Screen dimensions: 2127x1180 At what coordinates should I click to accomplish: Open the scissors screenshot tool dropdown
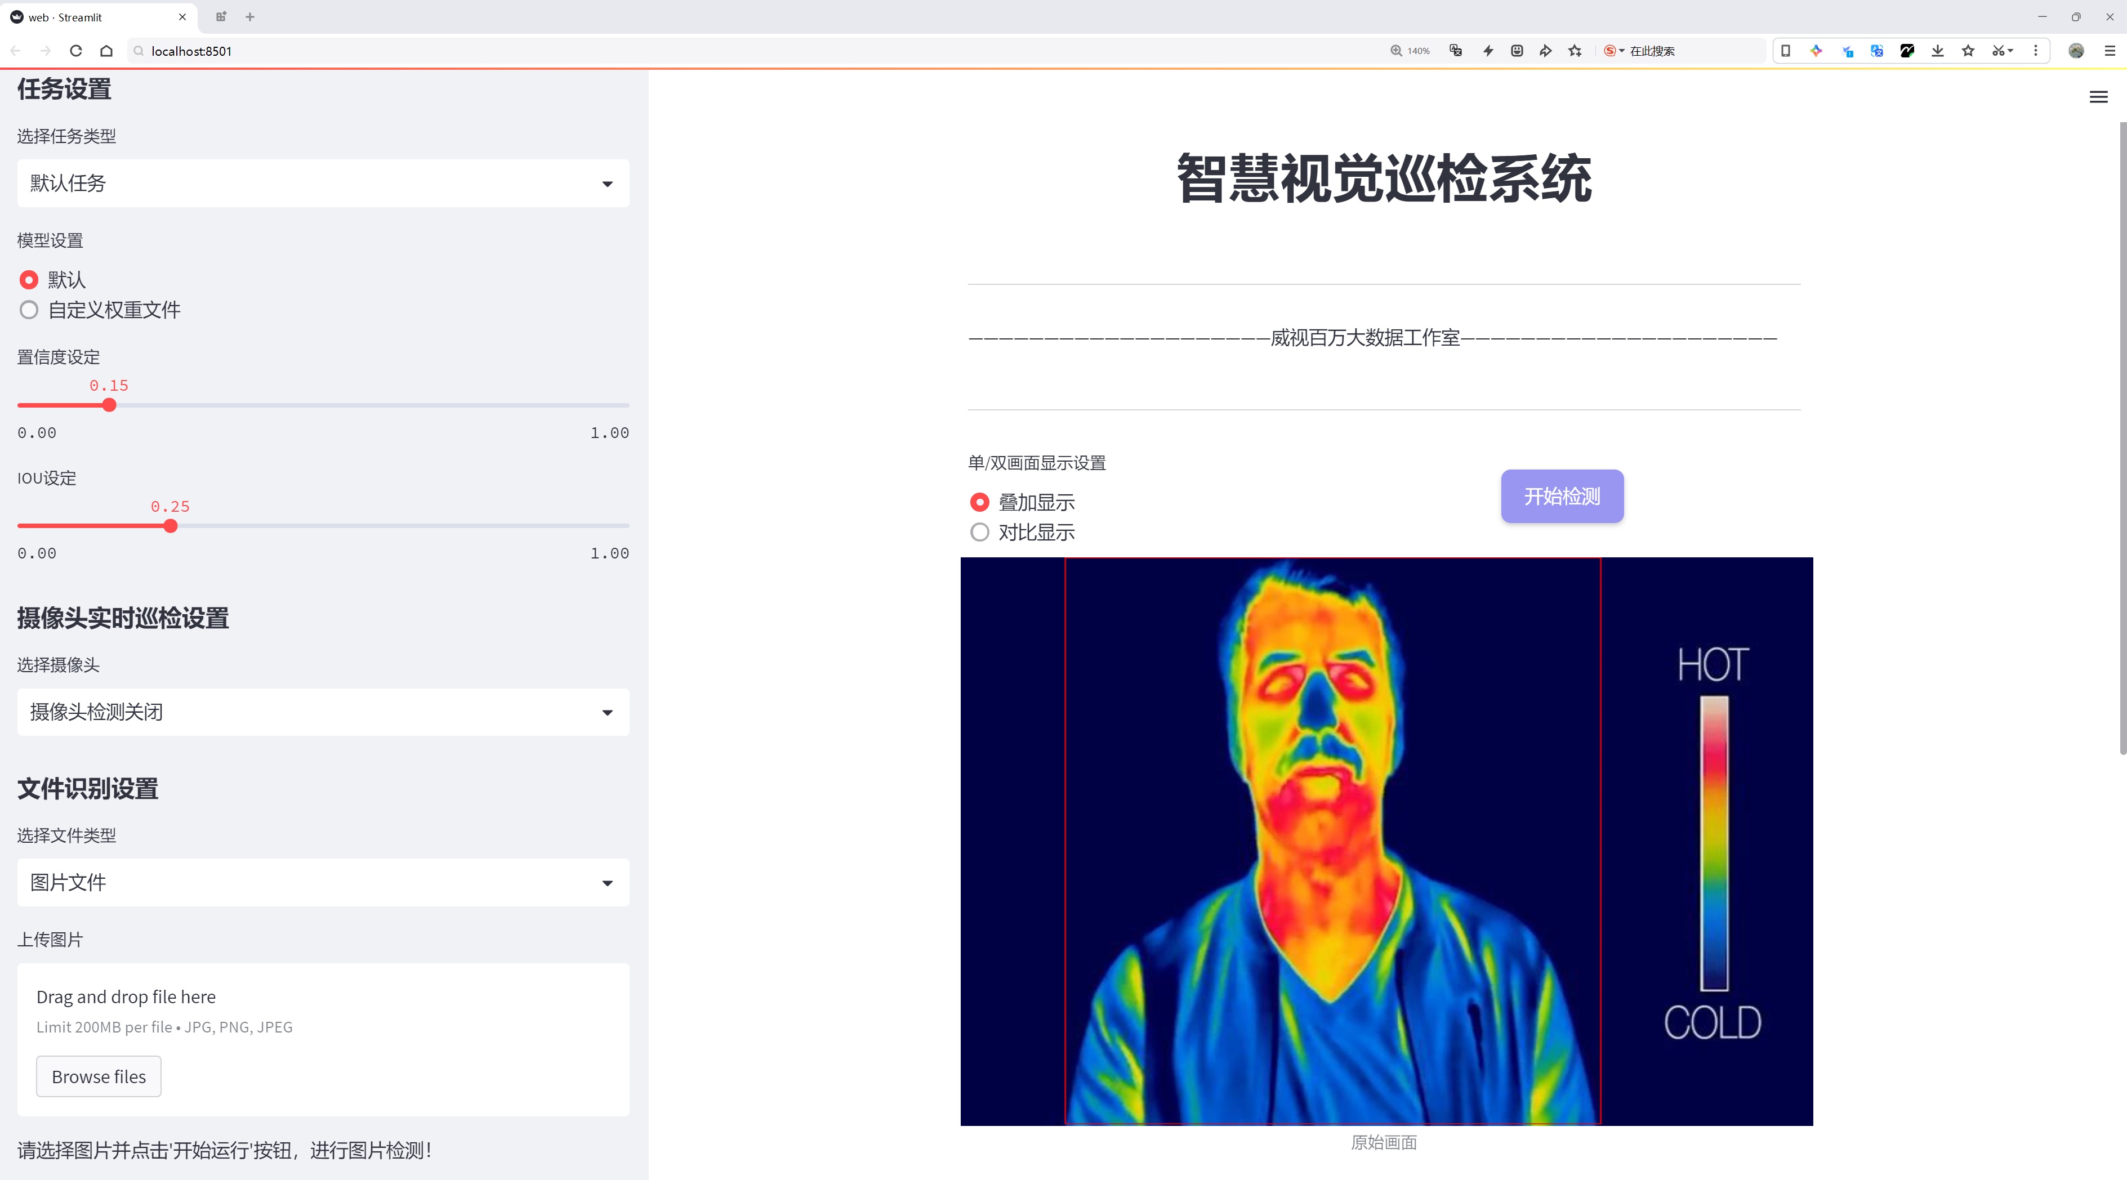click(2003, 50)
